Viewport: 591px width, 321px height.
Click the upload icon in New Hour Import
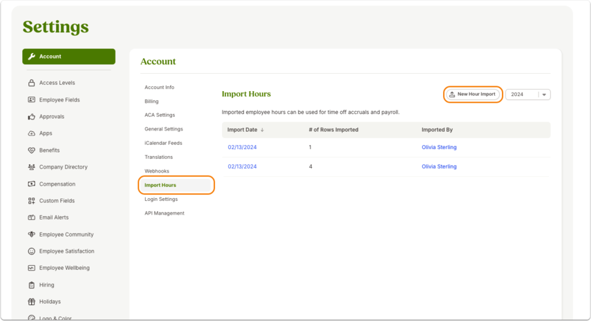(452, 95)
